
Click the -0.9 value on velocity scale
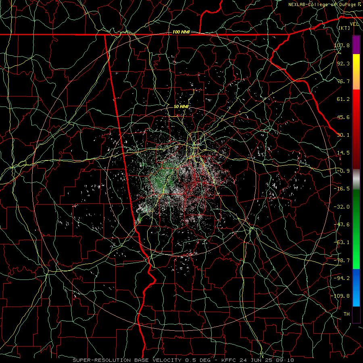[x=343, y=171]
